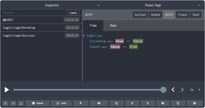The height and width of the screenshot is (108, 205).
Task: Select the Tree view tab
Action: coord(93,25)
